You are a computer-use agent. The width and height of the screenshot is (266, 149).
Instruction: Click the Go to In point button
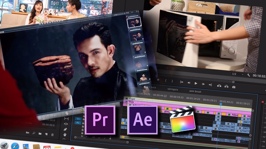(181, 82)
